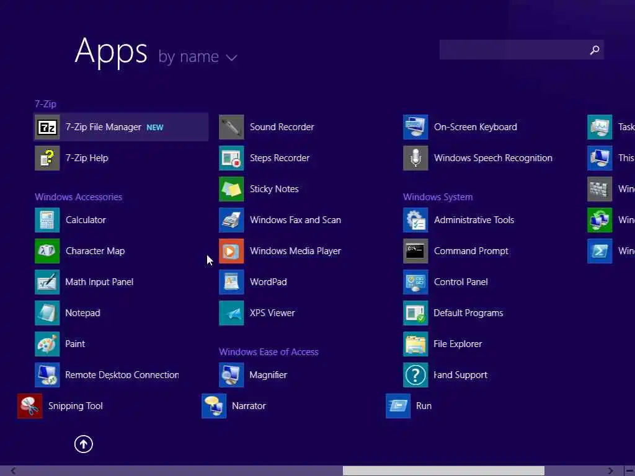This screenshot has width=635, height=476.
Task: Launch the File Explorer folder icon
Action: tap(415, 343)
